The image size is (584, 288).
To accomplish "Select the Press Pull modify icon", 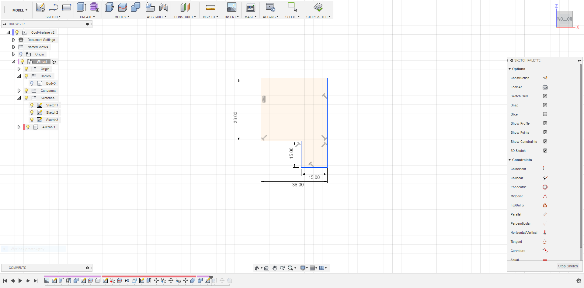I will pos(109,7).
